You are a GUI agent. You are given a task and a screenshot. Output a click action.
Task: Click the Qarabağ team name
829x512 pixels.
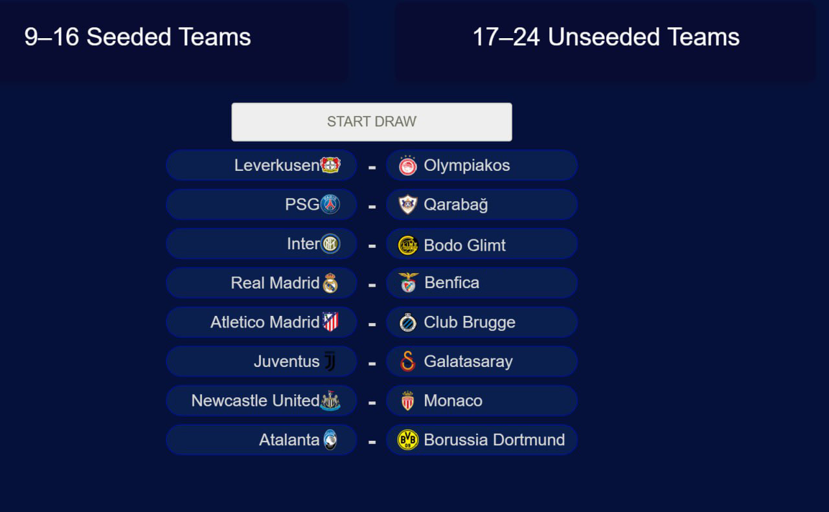pos(456,205)
